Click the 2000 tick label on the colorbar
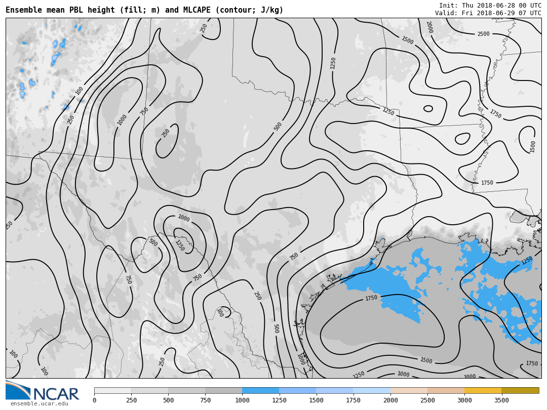Viewport: 547px width, 410px height. 390,400
